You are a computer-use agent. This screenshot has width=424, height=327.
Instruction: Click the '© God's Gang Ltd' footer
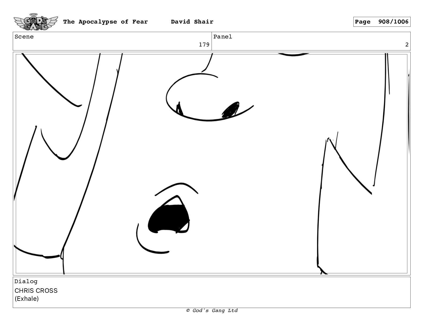(x=212, y=310)
